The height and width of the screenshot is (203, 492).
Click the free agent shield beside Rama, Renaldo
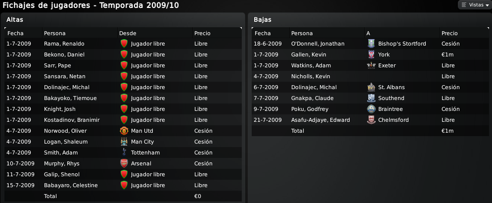click(124, 44)
